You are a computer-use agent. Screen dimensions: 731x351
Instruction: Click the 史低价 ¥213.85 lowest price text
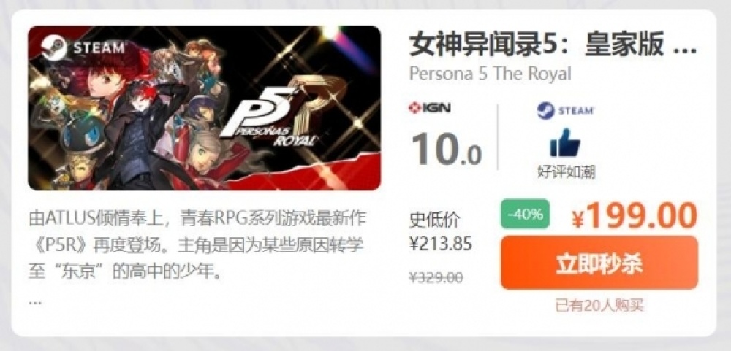(x=441, y=231)
